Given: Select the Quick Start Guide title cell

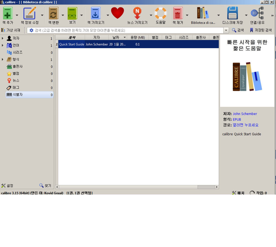Looking at the screenshot, I should pos(72,44).
